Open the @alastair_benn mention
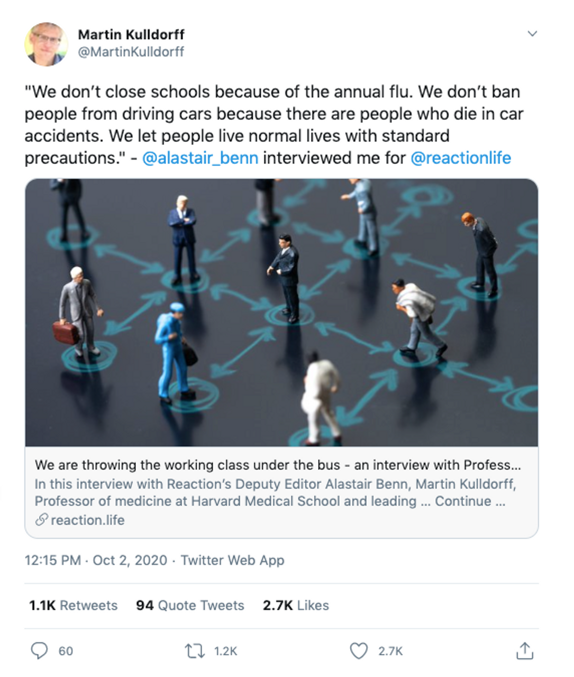Image resolution: width=574 pixels, height=677 pixels. [x=200, y=158]
